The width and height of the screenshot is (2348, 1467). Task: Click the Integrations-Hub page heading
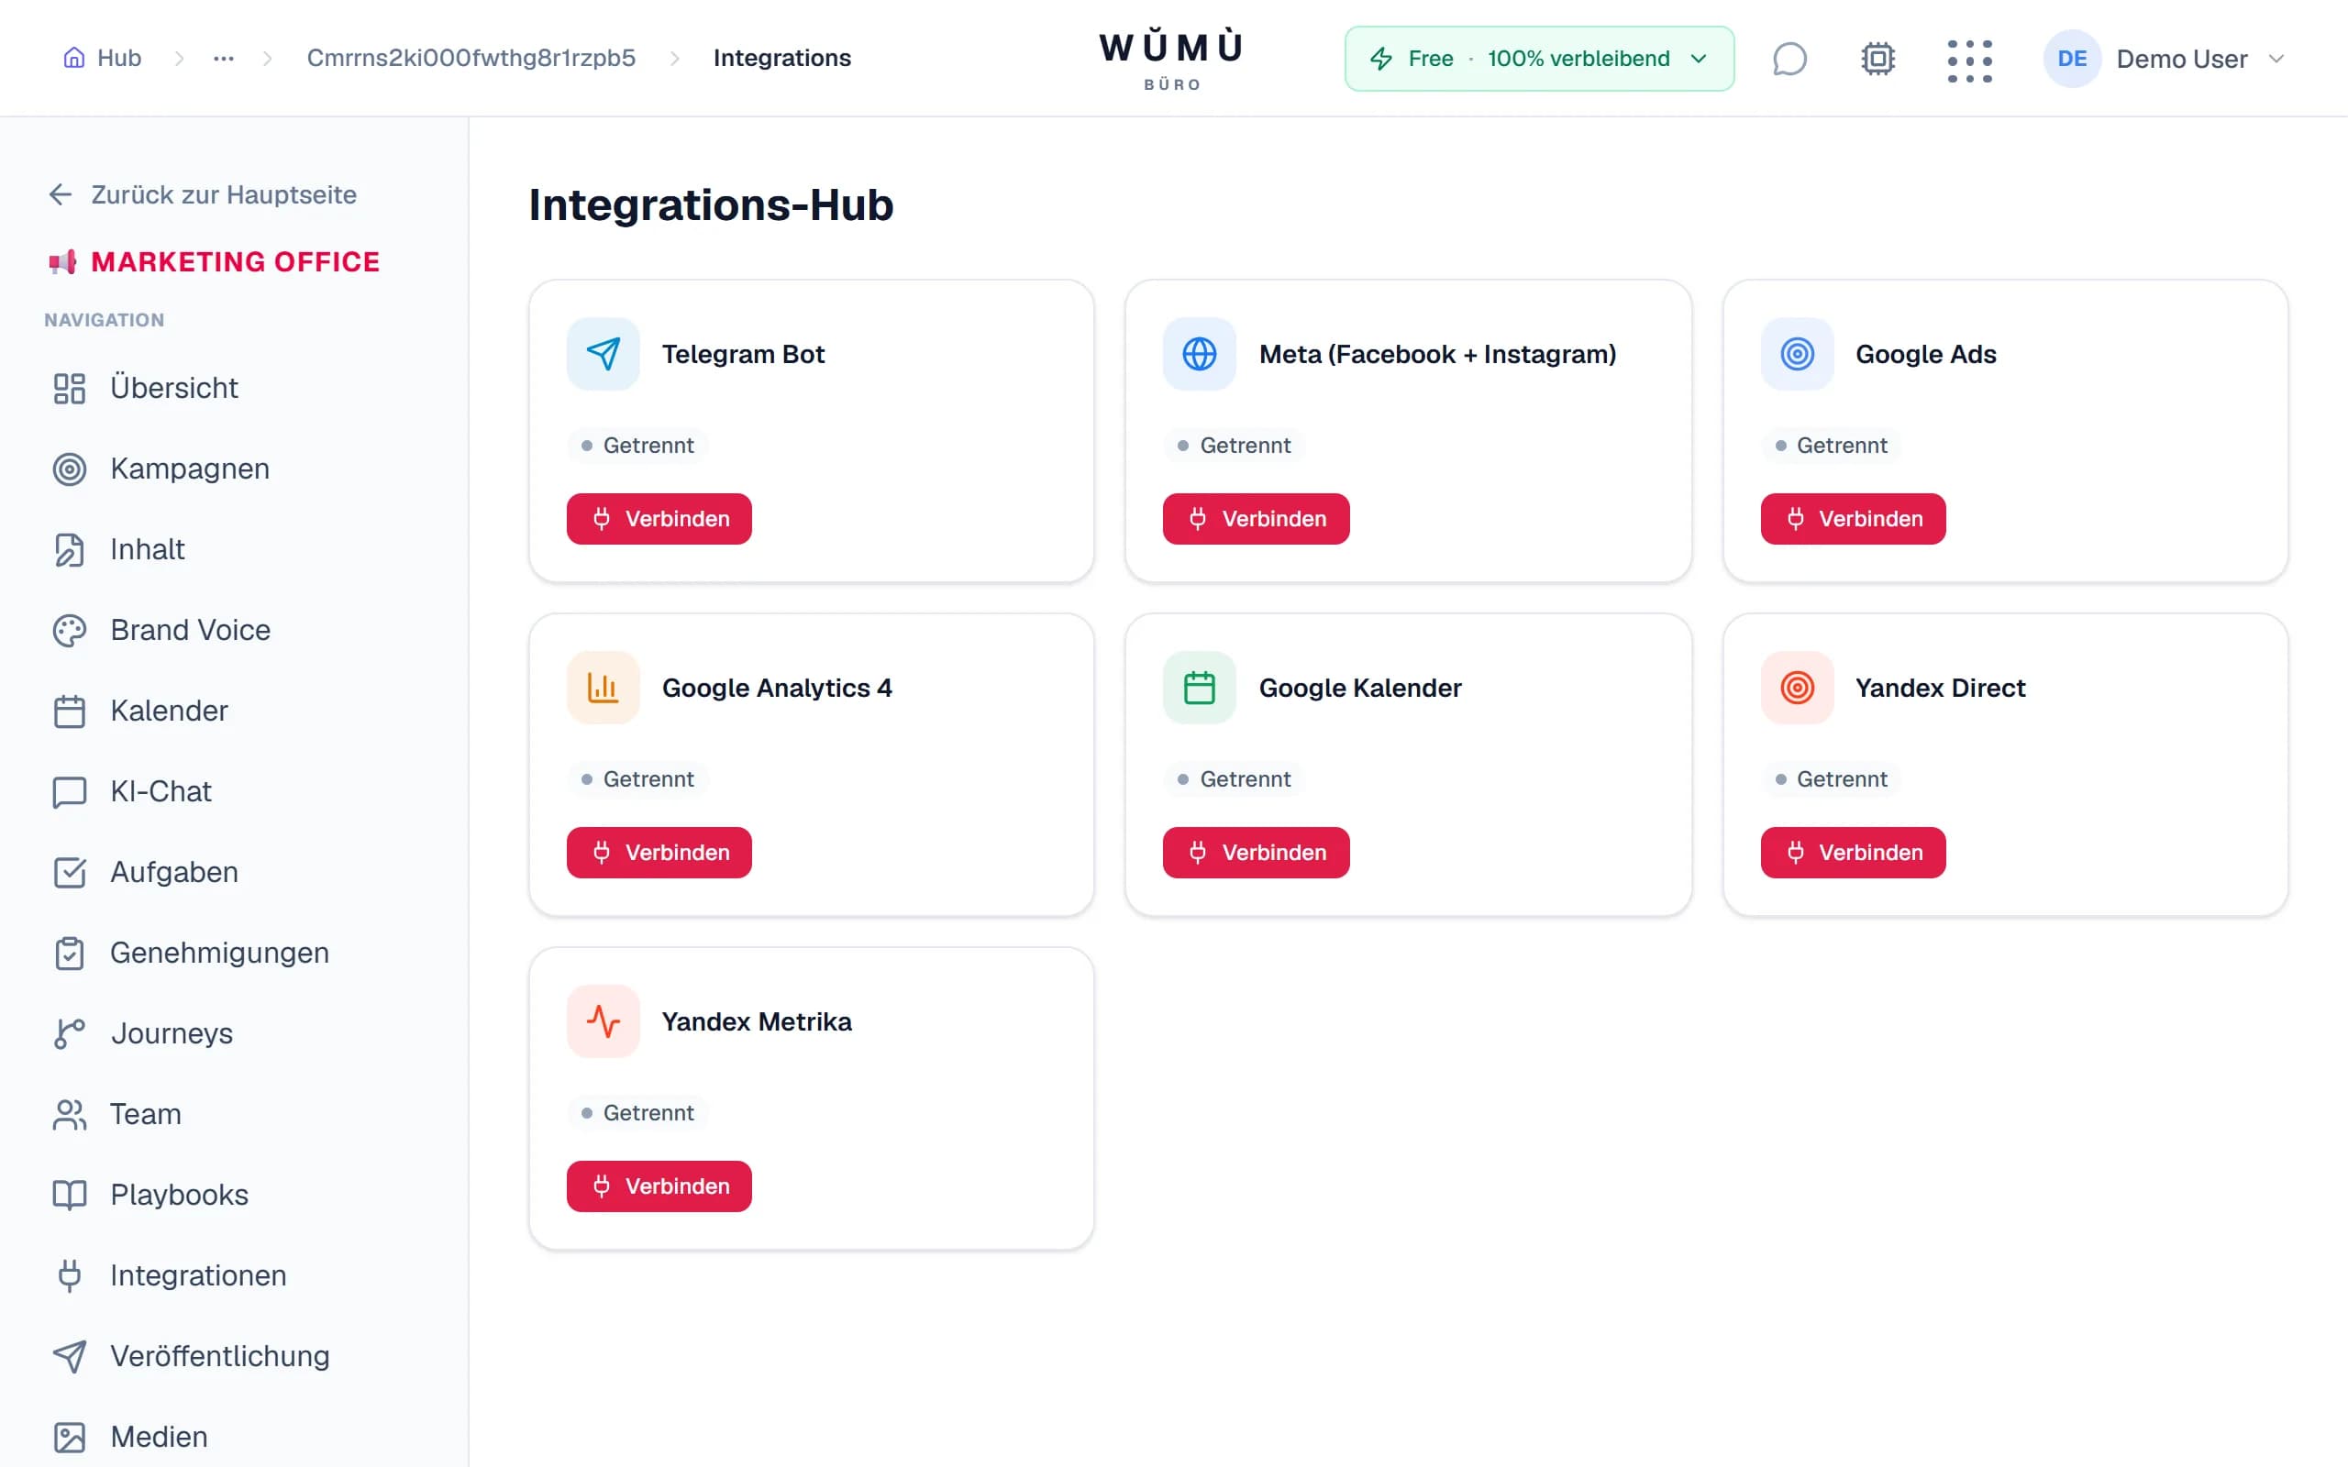(x=711, y=204)
